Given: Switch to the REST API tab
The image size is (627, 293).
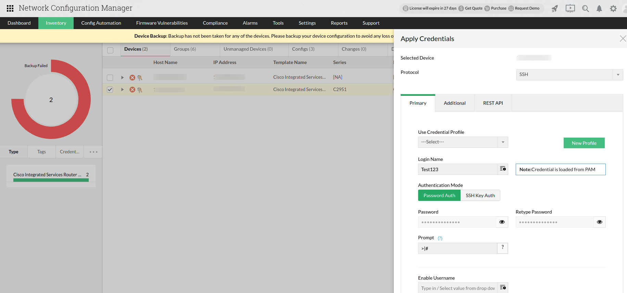Looking at the screenshot, I should [x=493, y=103].
